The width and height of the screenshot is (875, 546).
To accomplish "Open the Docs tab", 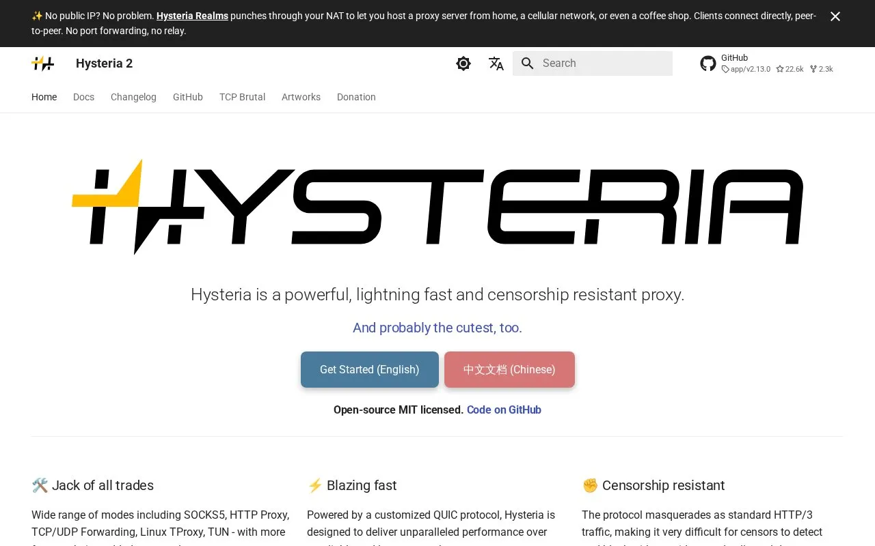I will point(83,97).
